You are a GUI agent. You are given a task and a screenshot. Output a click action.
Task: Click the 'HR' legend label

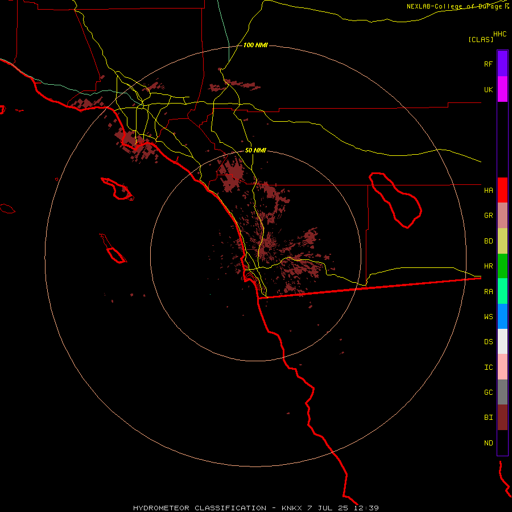point(488,266)
